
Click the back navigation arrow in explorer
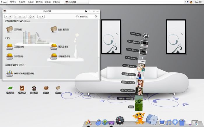pyautogui.click(x=7, y=17)
